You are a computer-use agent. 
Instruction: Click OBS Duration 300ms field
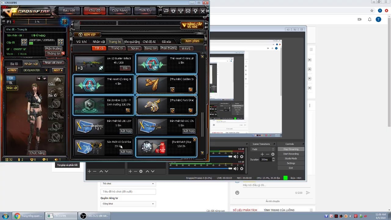pos(265,159)
